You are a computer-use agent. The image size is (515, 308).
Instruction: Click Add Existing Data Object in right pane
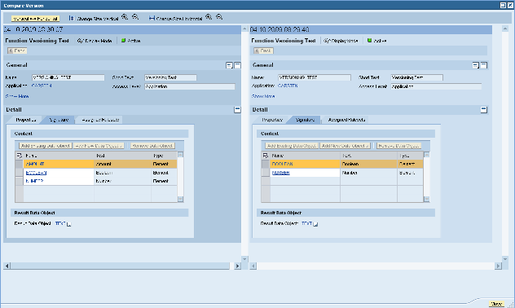pyautogui.click(x=292, y=146)
